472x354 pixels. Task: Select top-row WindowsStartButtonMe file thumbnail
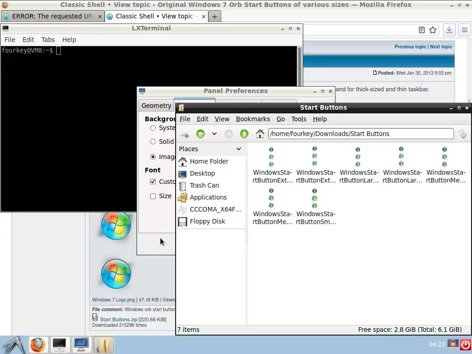click(x=445, y=157)
